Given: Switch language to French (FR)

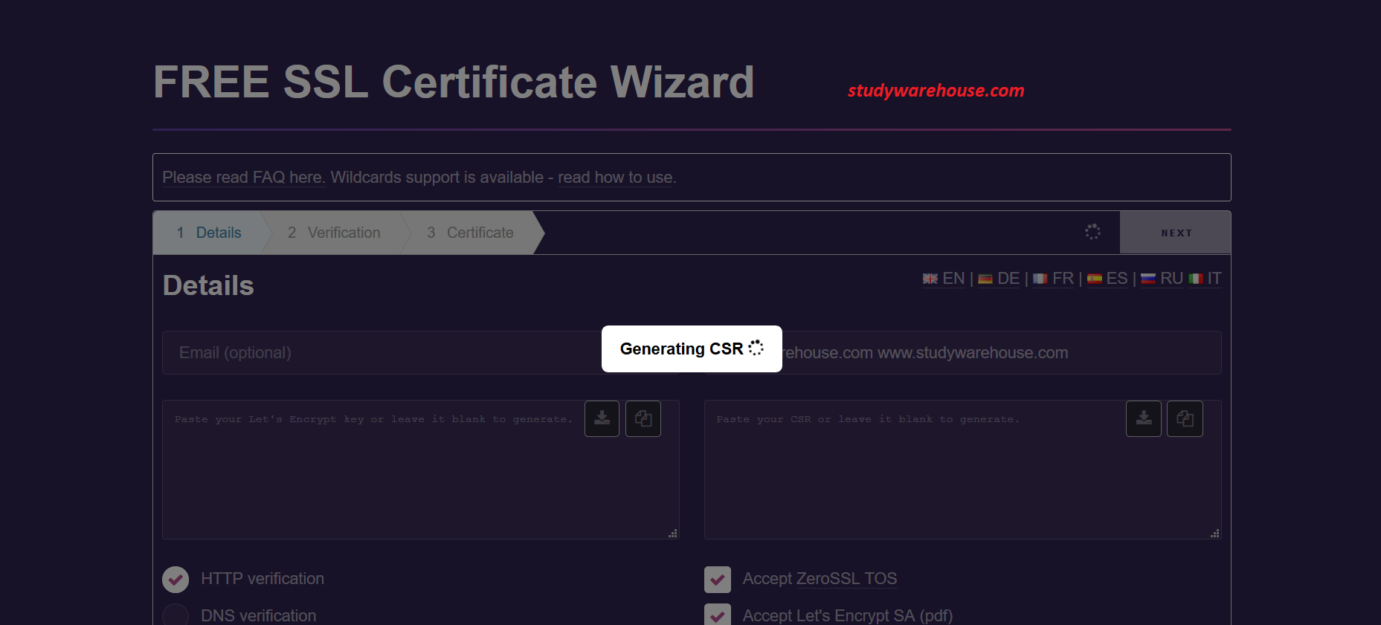Looking at the screenshot, I should [x=1053, y=279].
